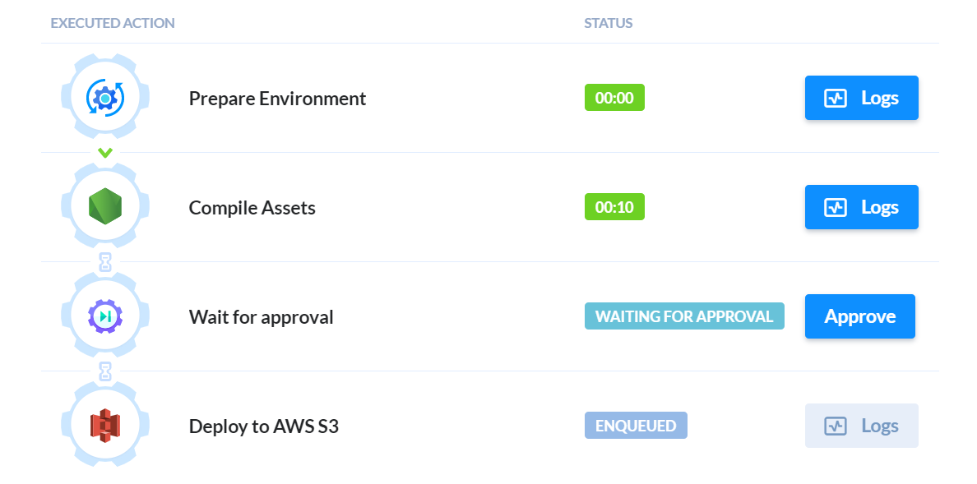The height and width of the screenshot is (484, 977).
Task: Click the 00:10 duration status badge
Action: coord(614,207)
